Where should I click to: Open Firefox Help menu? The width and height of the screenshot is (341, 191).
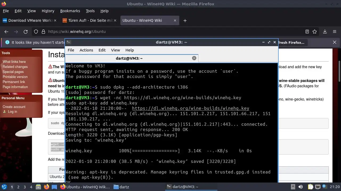pos(104,11)
